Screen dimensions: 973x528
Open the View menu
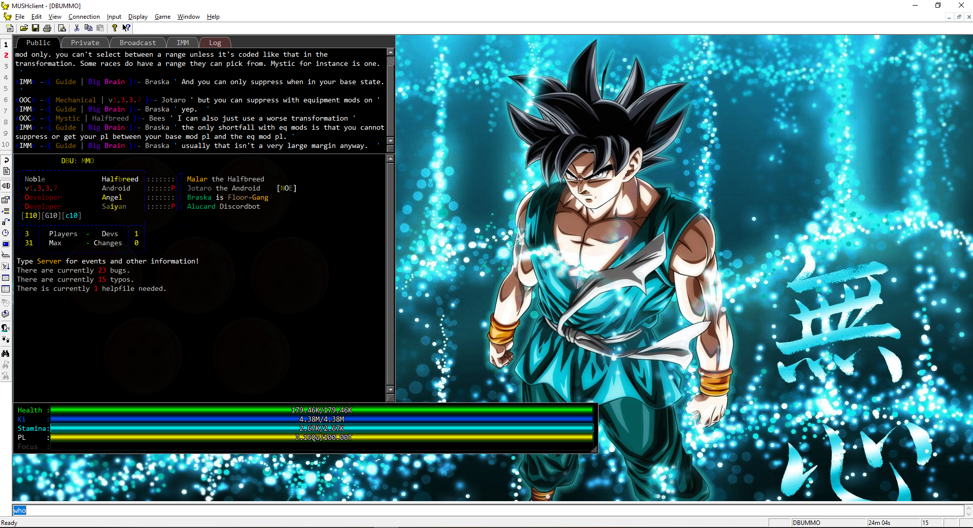pos(55,17)
